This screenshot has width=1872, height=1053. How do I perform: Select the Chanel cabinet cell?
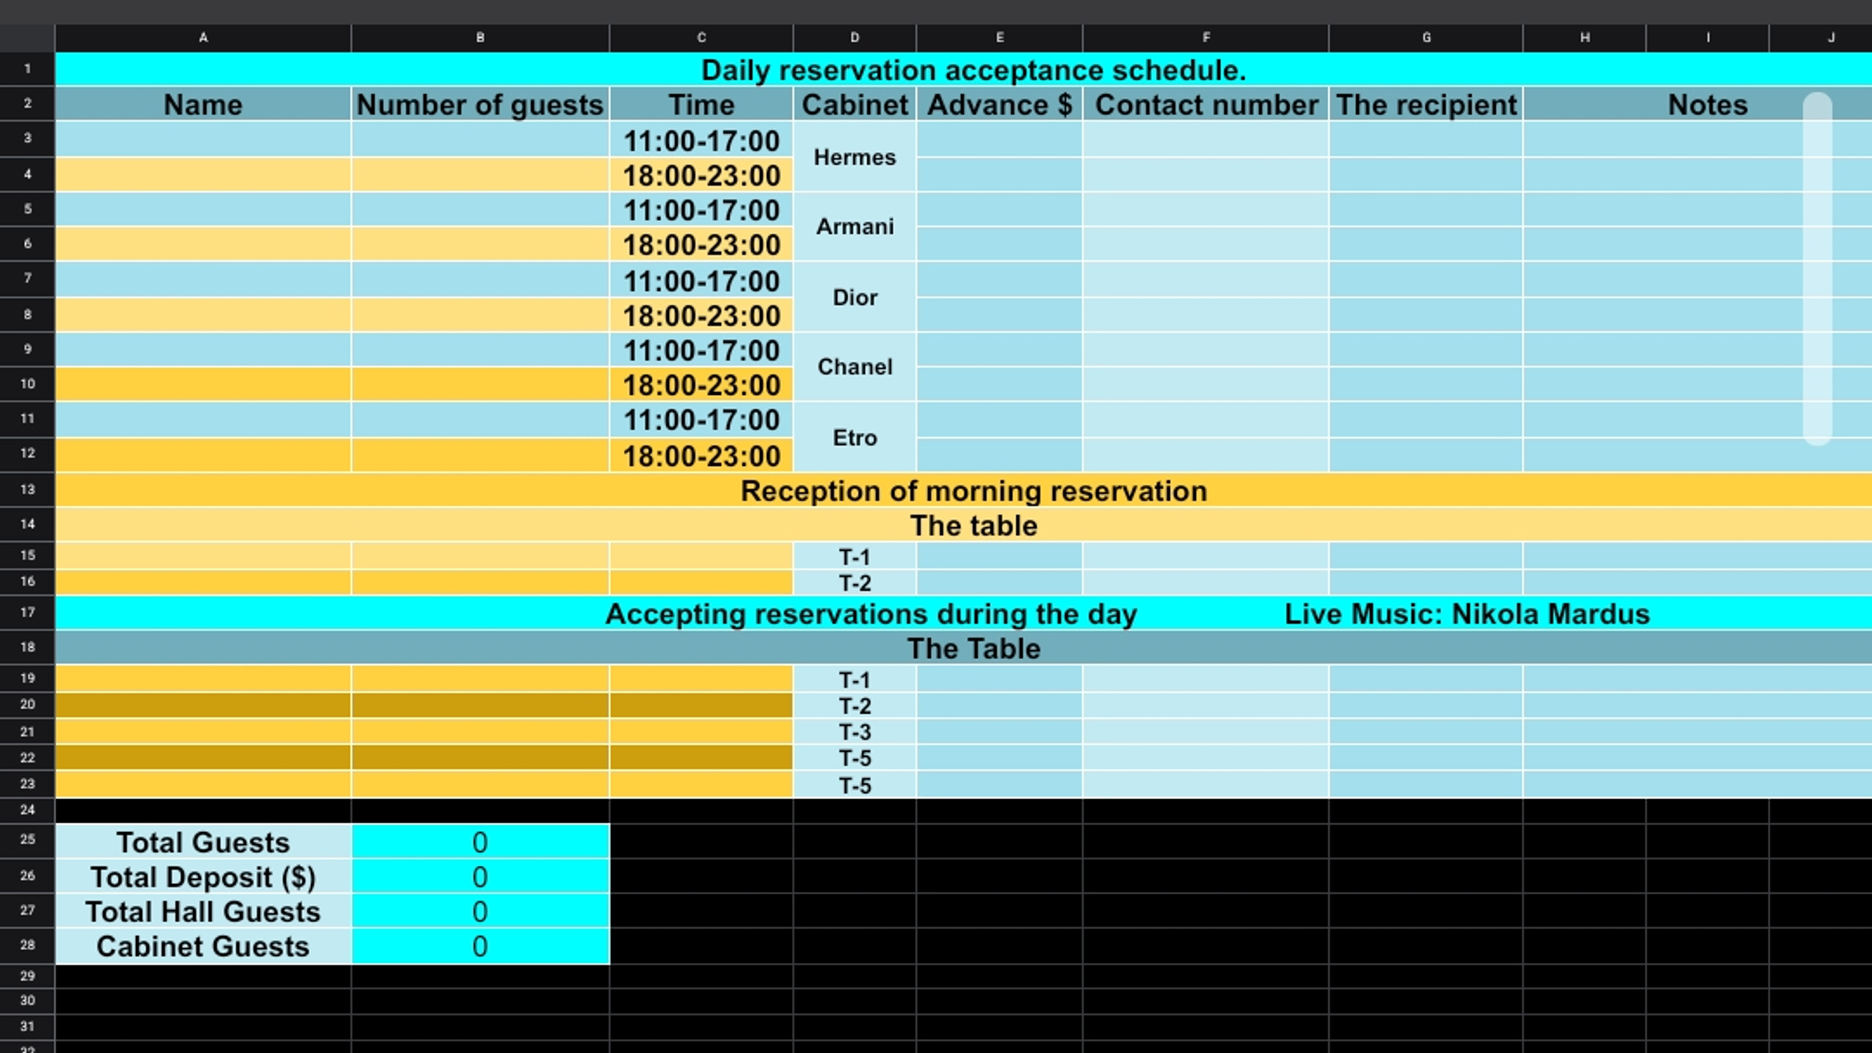coord(855,367)
